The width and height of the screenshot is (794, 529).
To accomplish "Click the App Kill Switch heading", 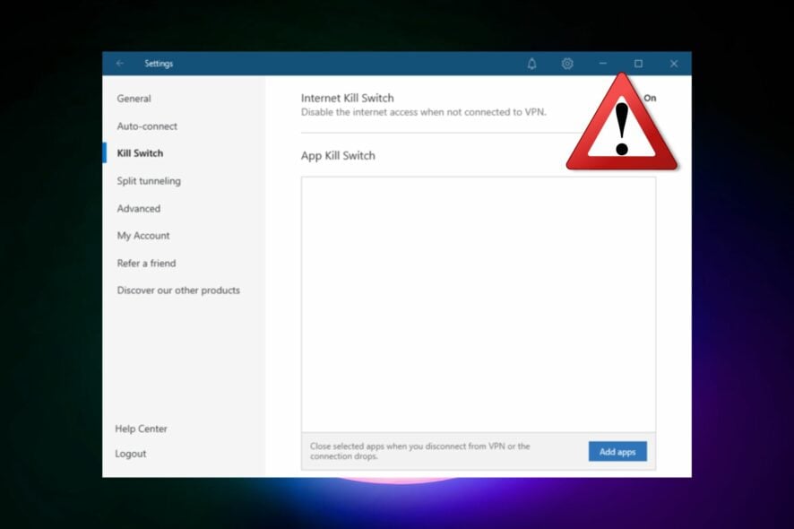I will point(340,155).
